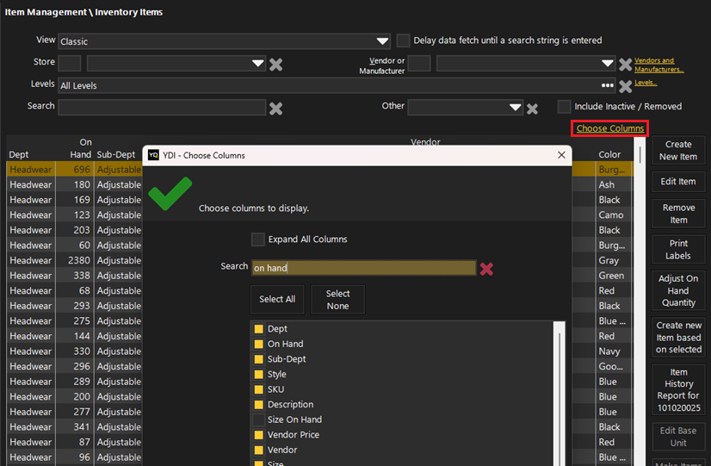This screenshot has width=711, height=466.
Task: Open the Choose Columns link
Action: [610, 128]
